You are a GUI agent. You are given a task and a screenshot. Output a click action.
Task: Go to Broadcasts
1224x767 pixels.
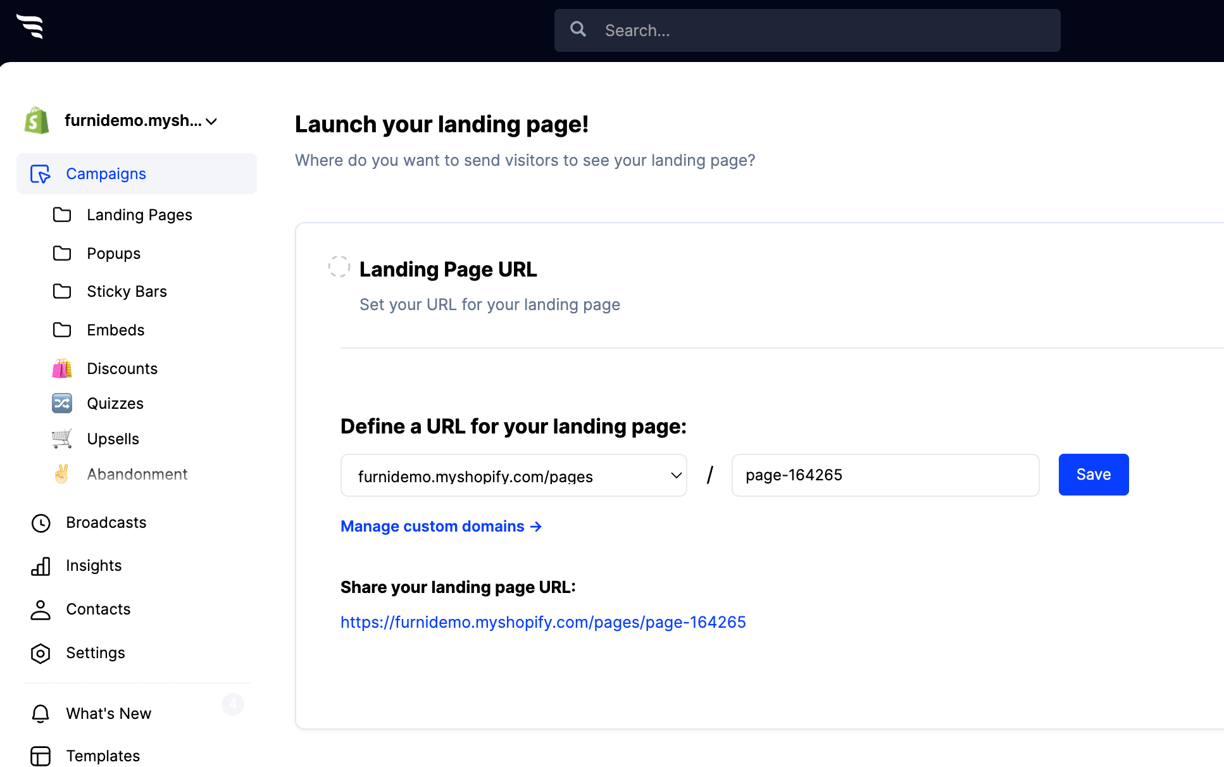pos(106,523)
